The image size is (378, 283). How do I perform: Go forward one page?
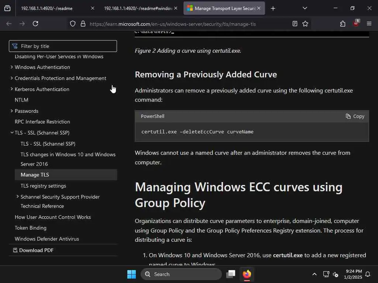22,24
